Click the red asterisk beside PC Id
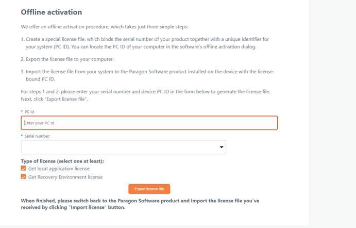This screenshot has height=228, width=356. click(x=22, y=111)
